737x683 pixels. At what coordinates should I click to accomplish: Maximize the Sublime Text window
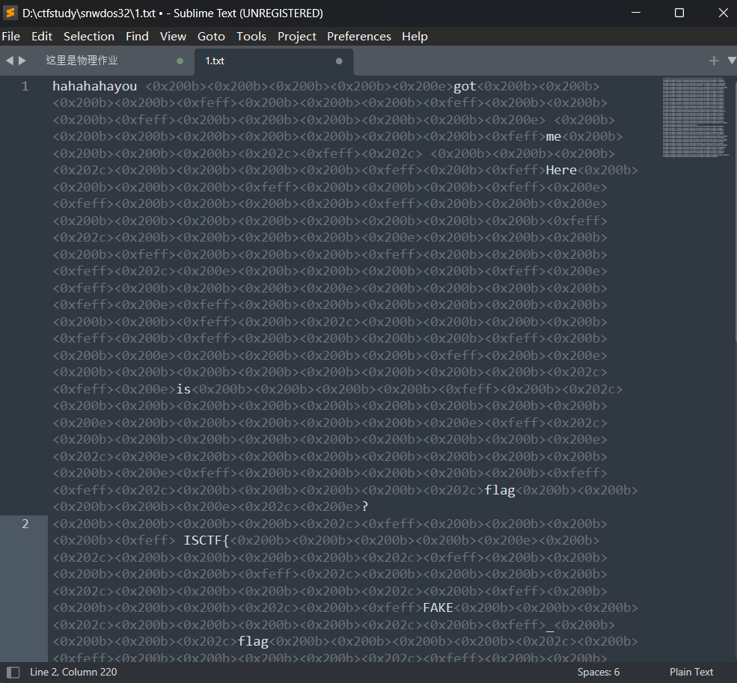click(679, 13)
